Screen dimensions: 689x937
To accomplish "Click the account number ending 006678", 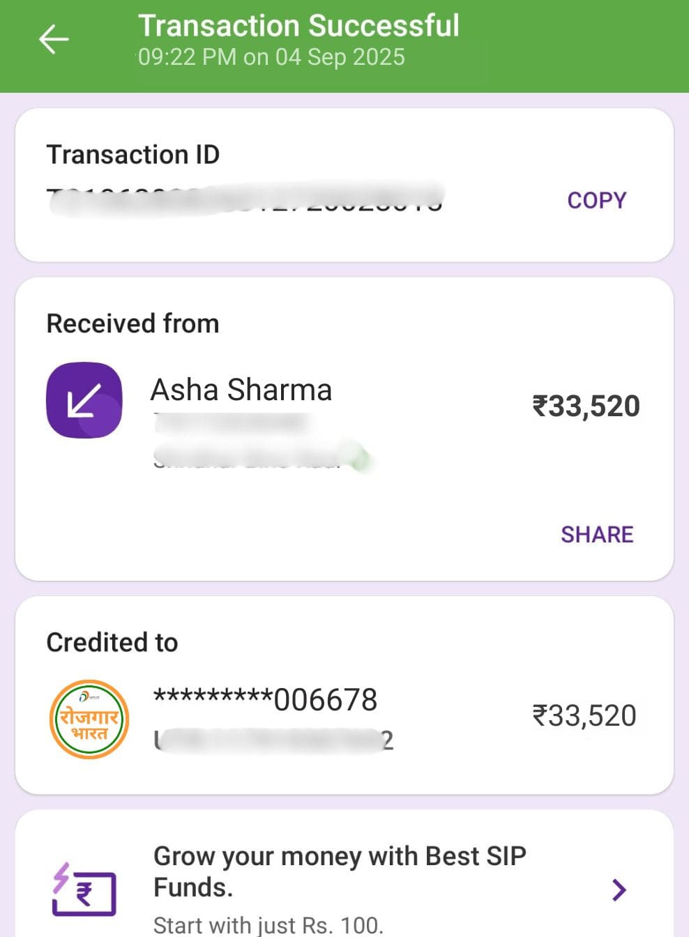I will (x=265, y=699).
